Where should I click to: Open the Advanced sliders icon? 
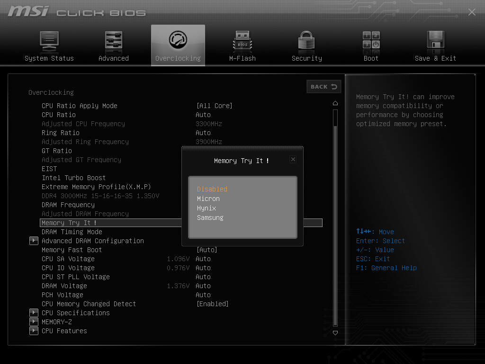pos(114,41)
